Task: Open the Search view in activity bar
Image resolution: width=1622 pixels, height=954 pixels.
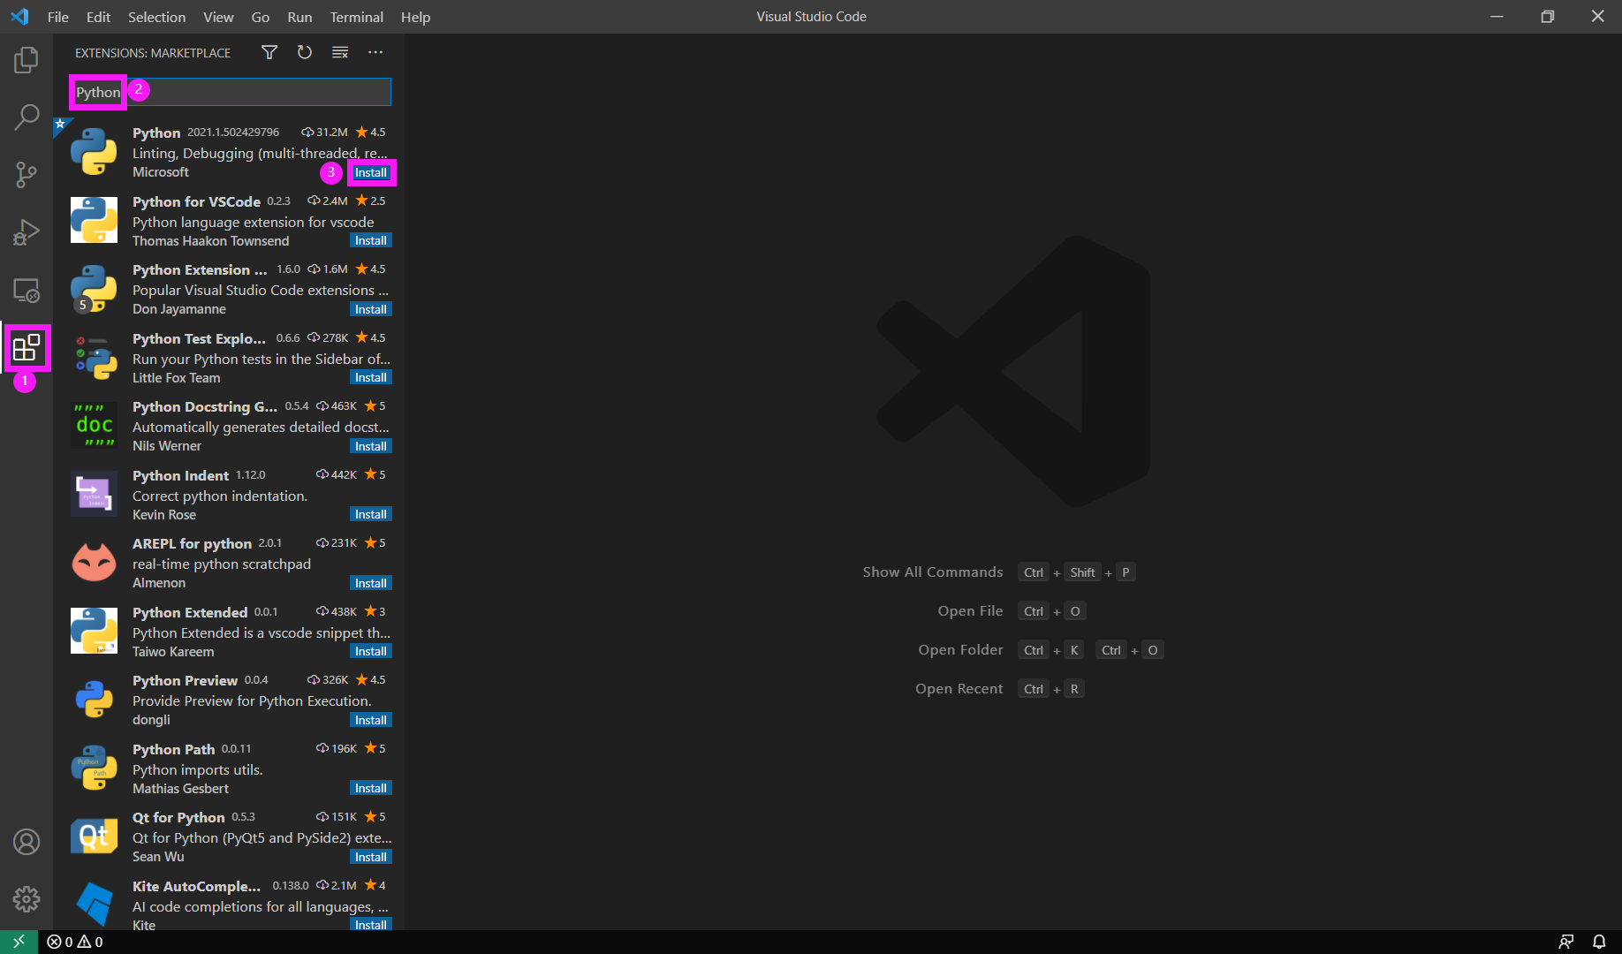Action: tap(27, 117)
